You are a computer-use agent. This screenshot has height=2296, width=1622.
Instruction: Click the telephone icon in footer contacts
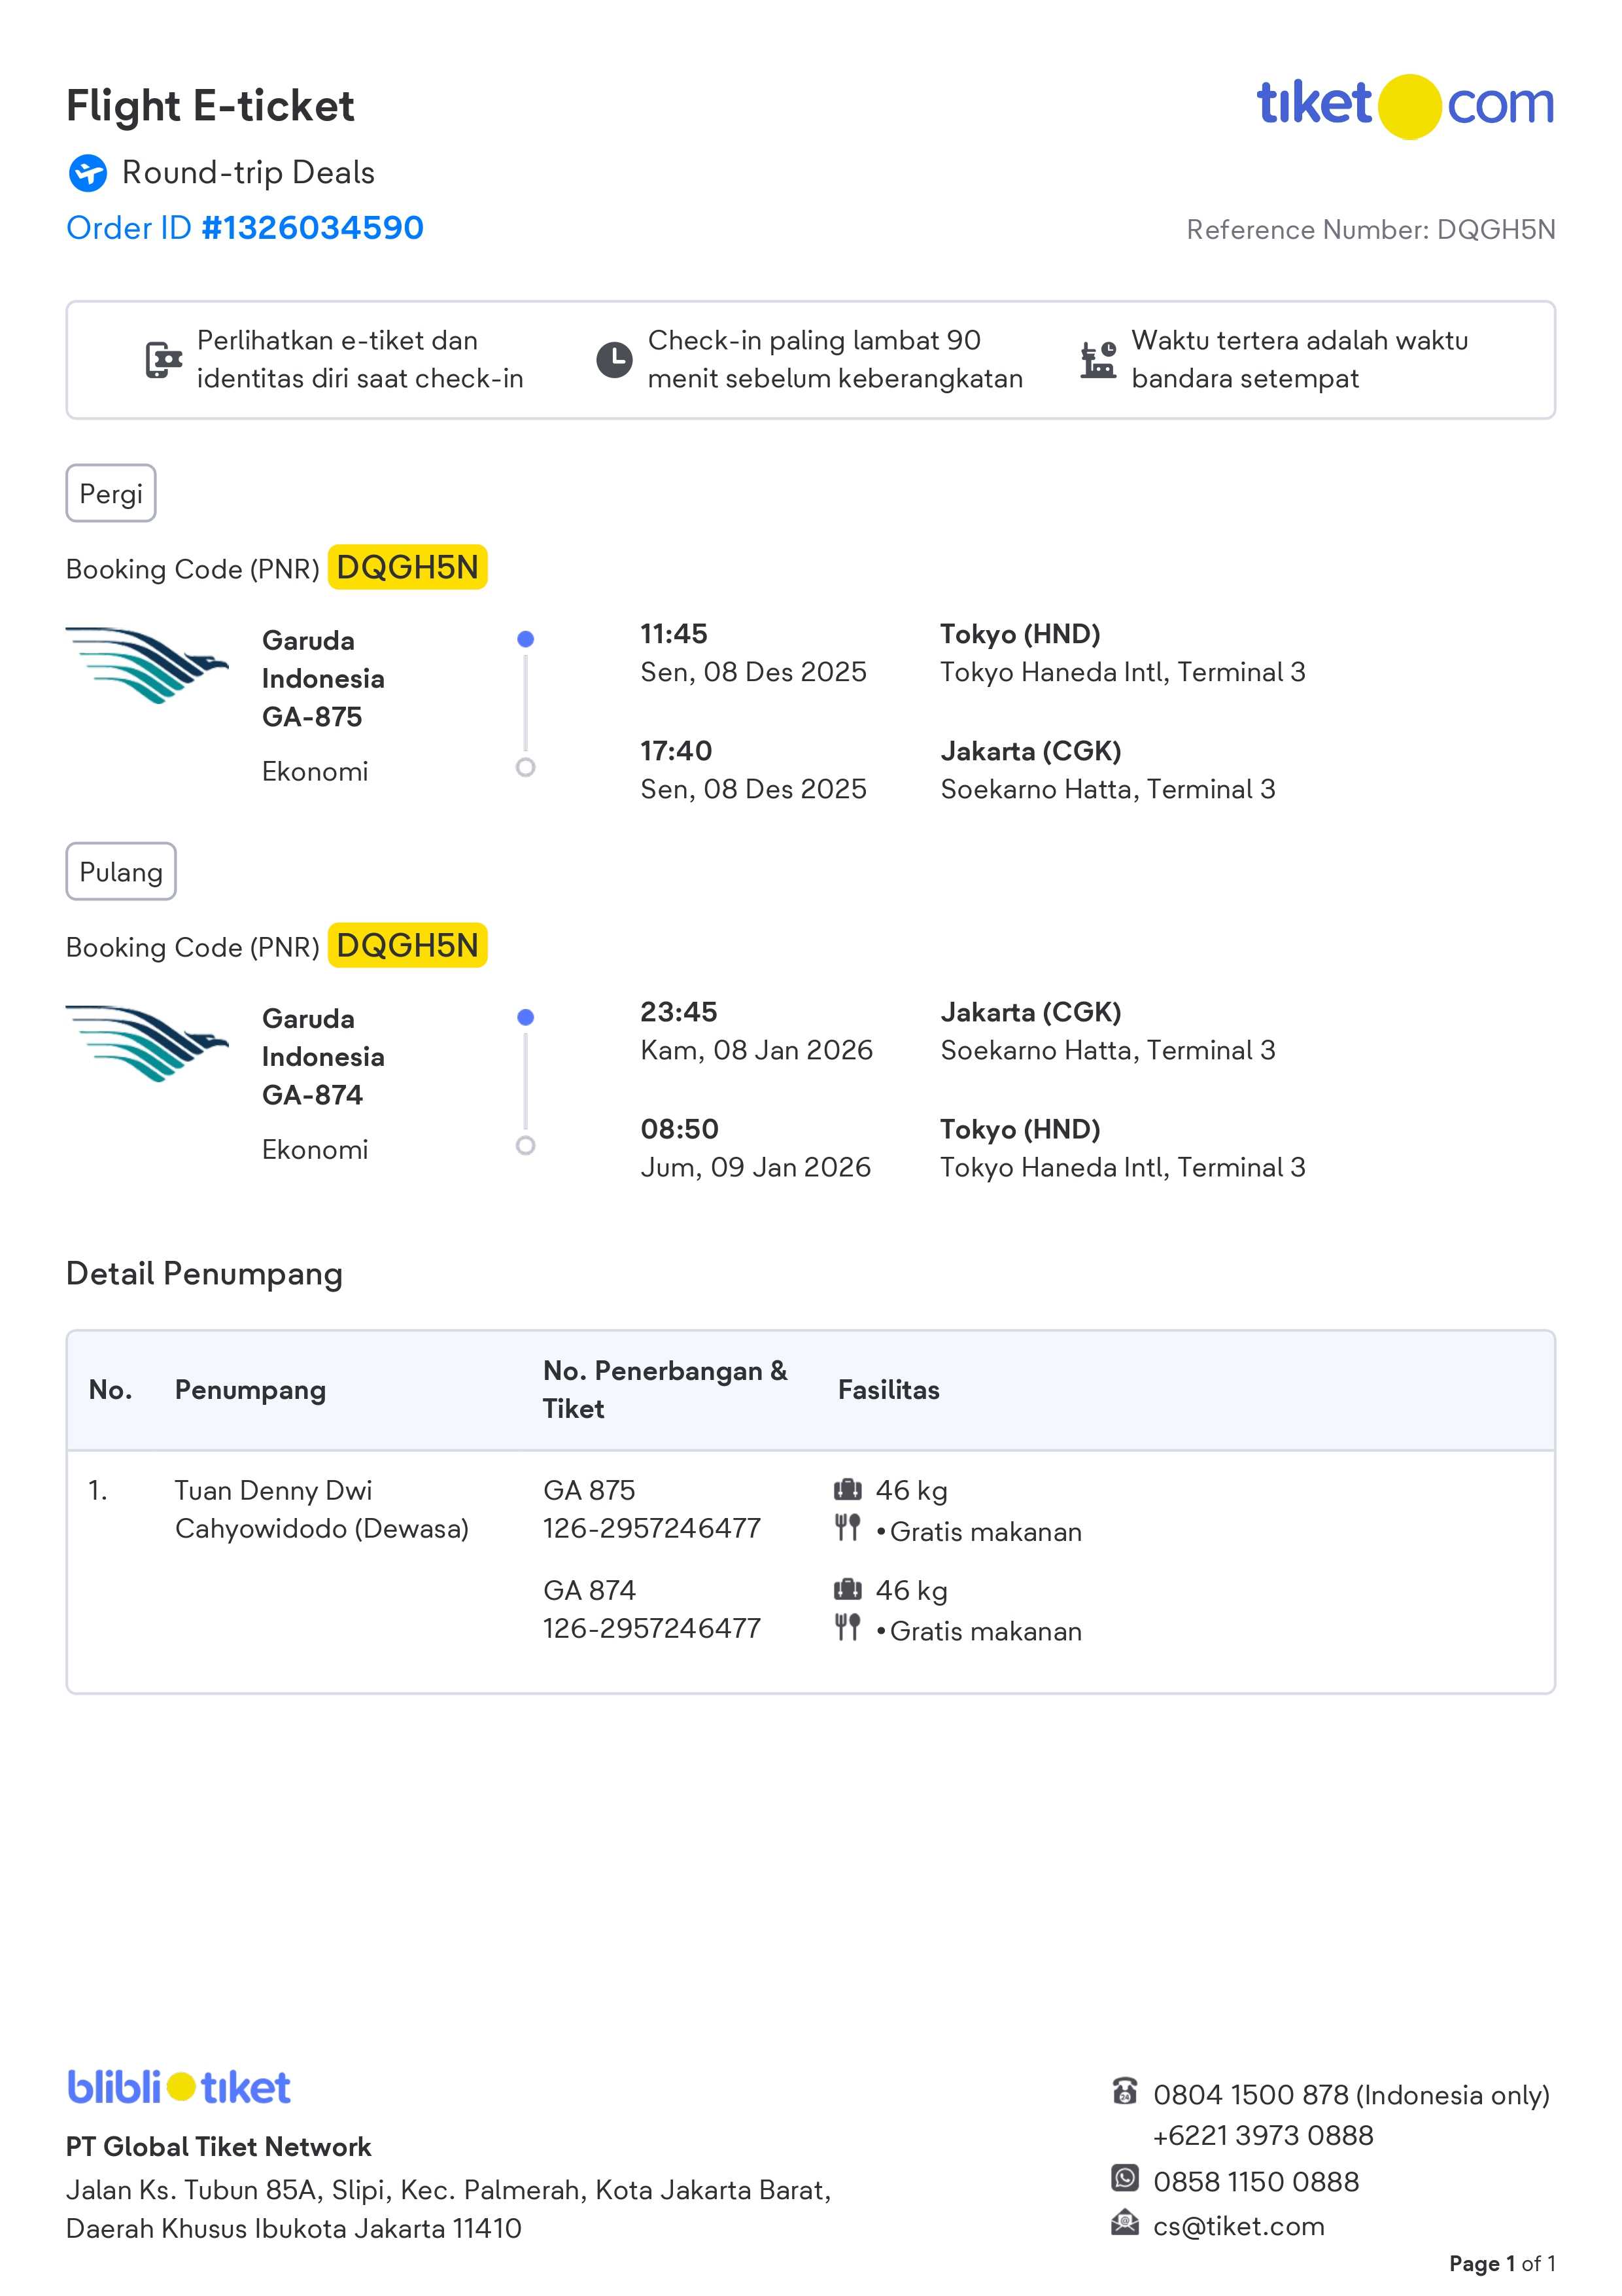click(1126, 2091)
